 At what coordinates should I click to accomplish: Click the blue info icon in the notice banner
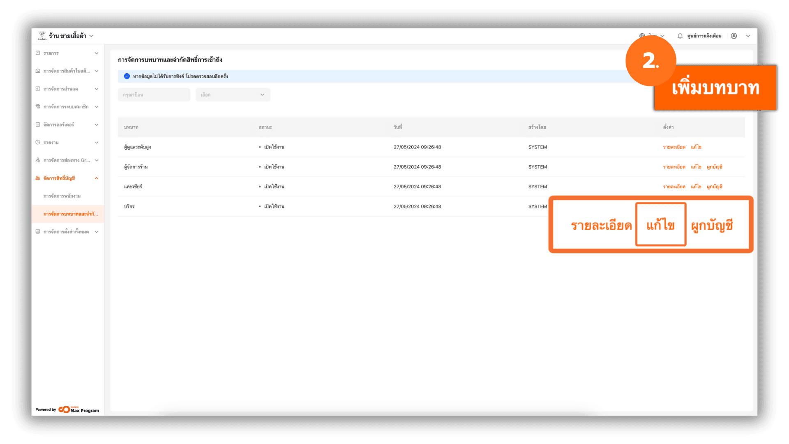tap(127, 76)
